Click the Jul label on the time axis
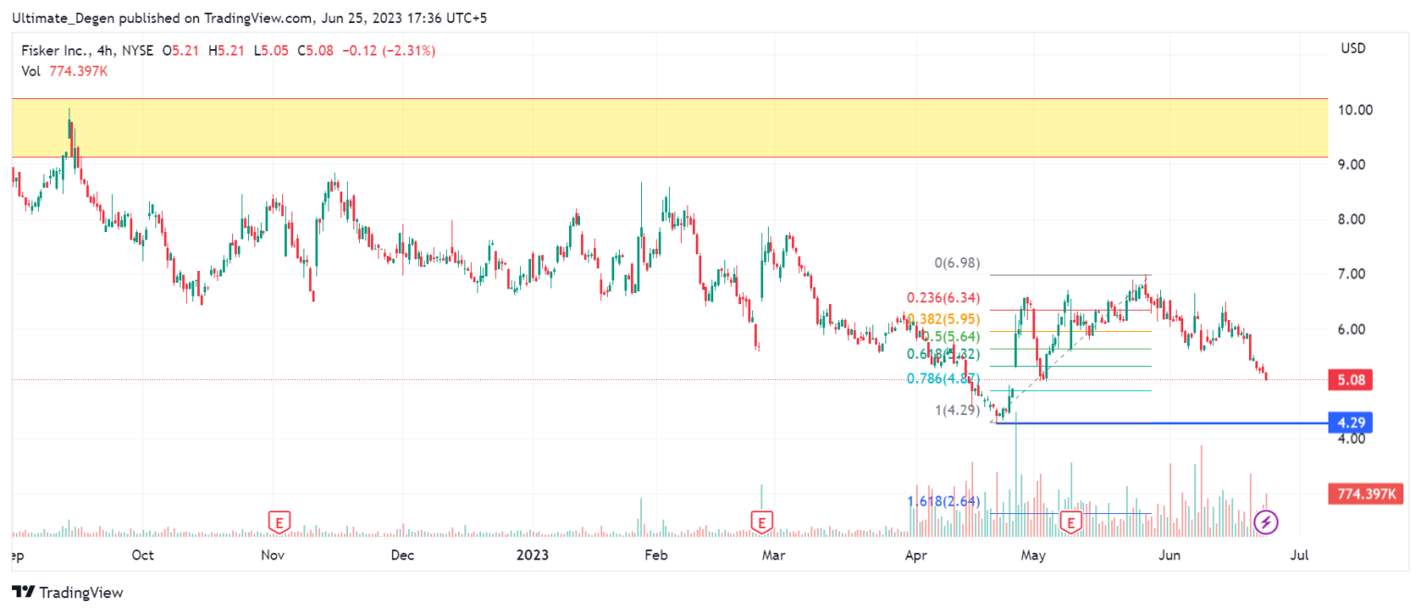 click(1300, 556)
